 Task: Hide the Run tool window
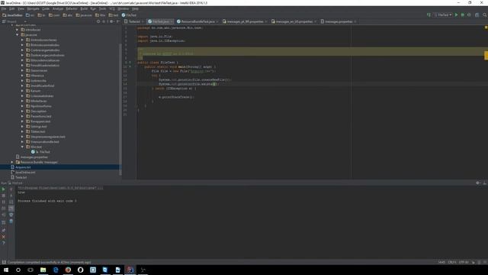485,183
